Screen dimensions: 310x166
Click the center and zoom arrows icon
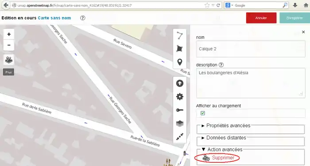coord(179,136)
